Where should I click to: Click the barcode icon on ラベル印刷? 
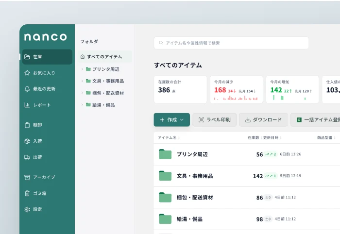click(x=201, y=120)
